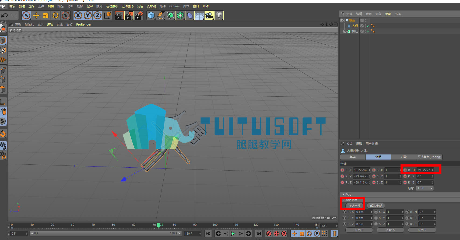
Task: Click the floor grid object icon
Action: (199, 16)
